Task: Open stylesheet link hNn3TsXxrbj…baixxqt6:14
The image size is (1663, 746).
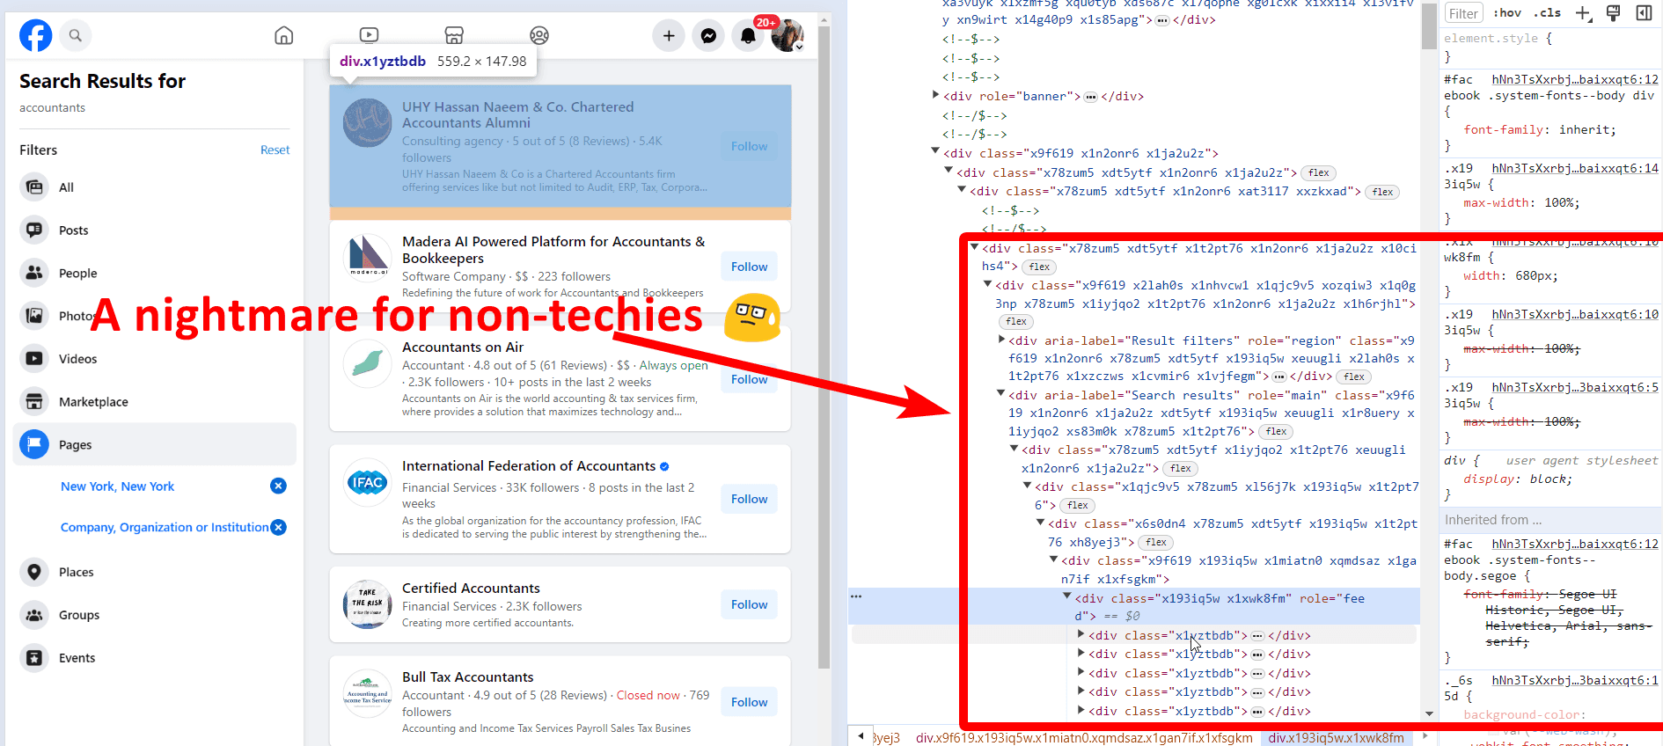Action: point(1575,168)
